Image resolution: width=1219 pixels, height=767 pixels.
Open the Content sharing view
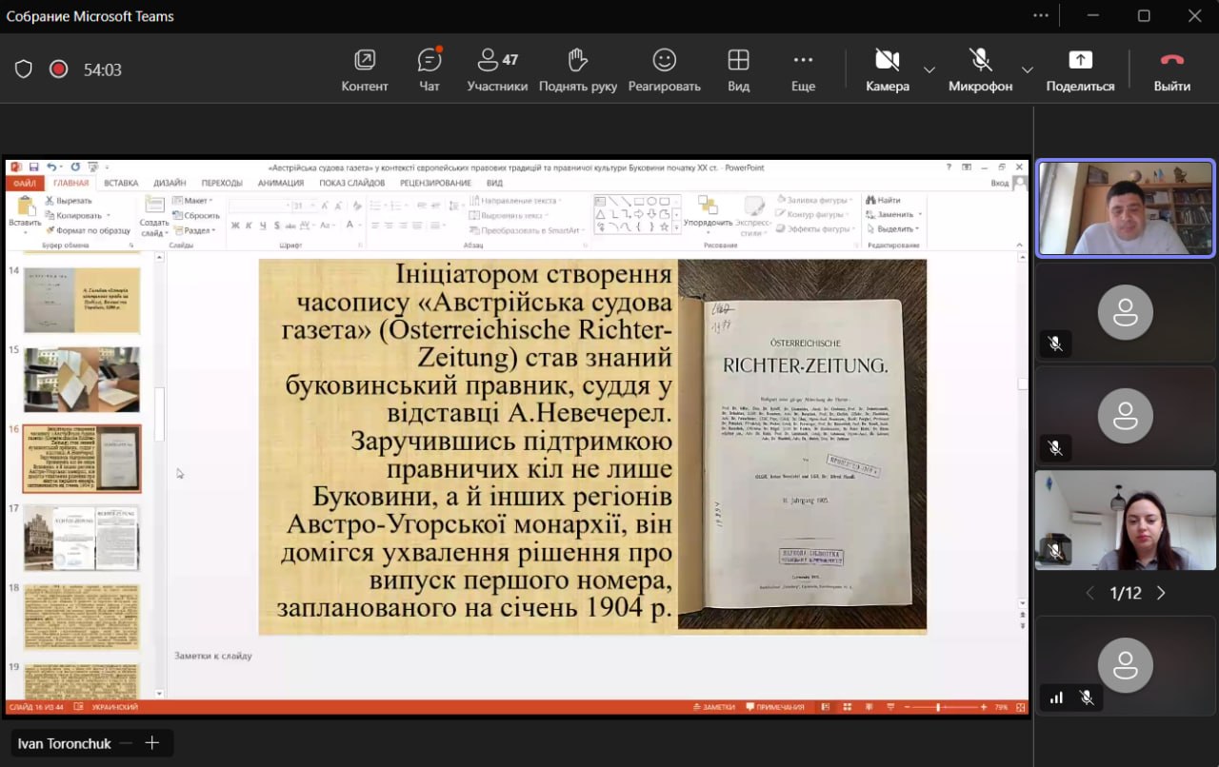(365, 70)
